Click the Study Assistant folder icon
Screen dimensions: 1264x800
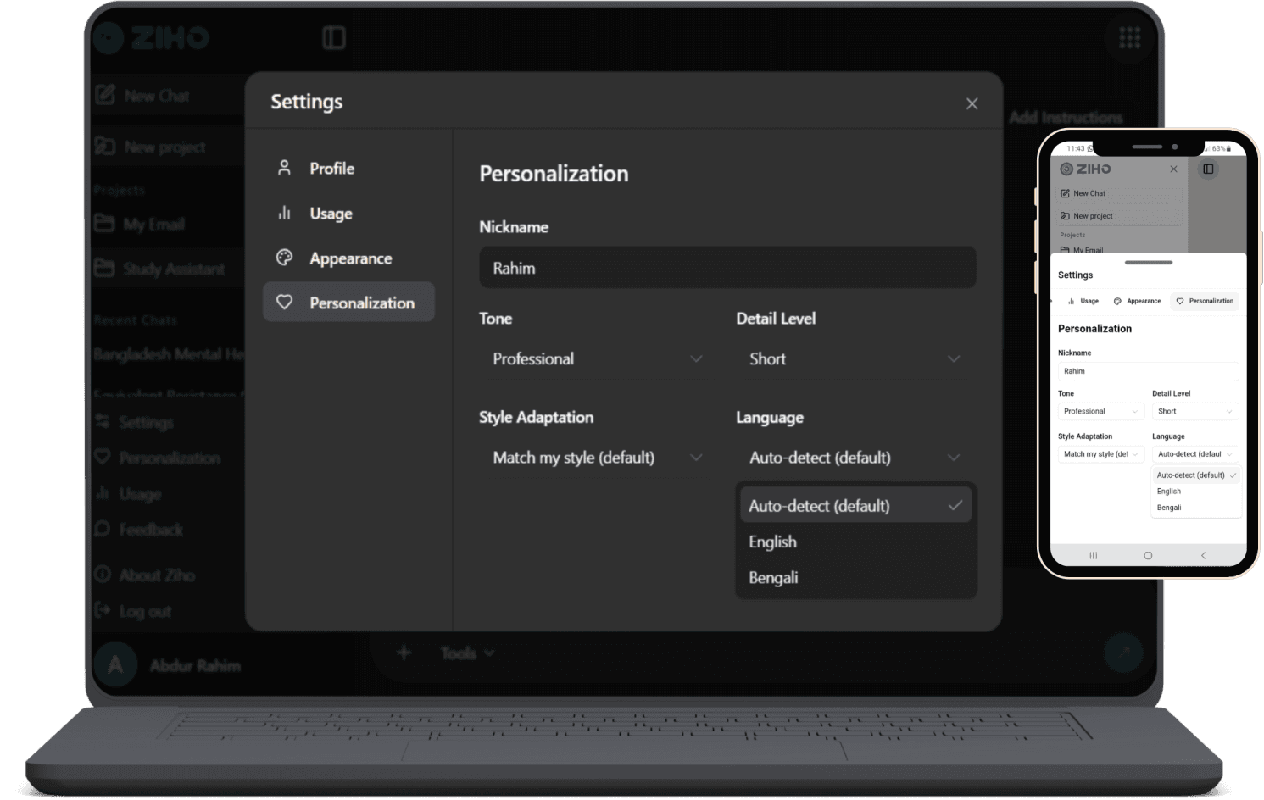[x=106, y=269]
